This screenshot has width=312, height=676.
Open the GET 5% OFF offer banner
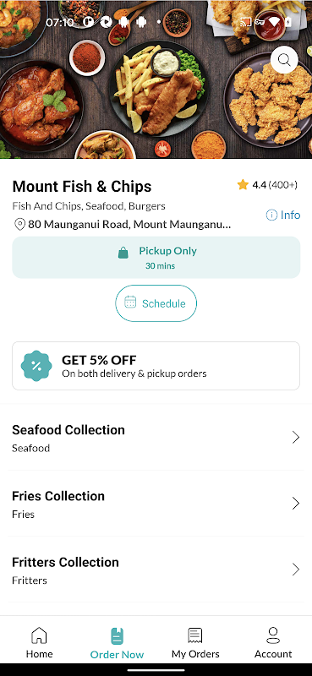coord(156,366)
